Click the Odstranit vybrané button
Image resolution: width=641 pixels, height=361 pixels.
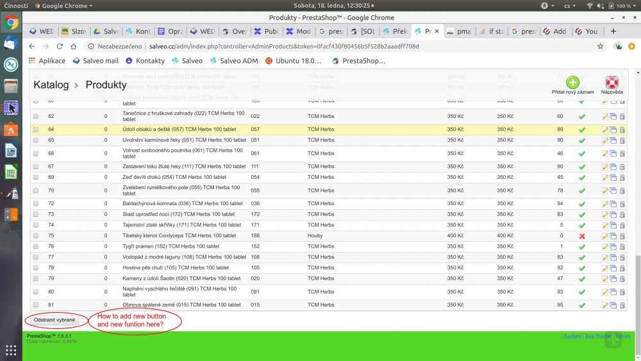(54, 320)
